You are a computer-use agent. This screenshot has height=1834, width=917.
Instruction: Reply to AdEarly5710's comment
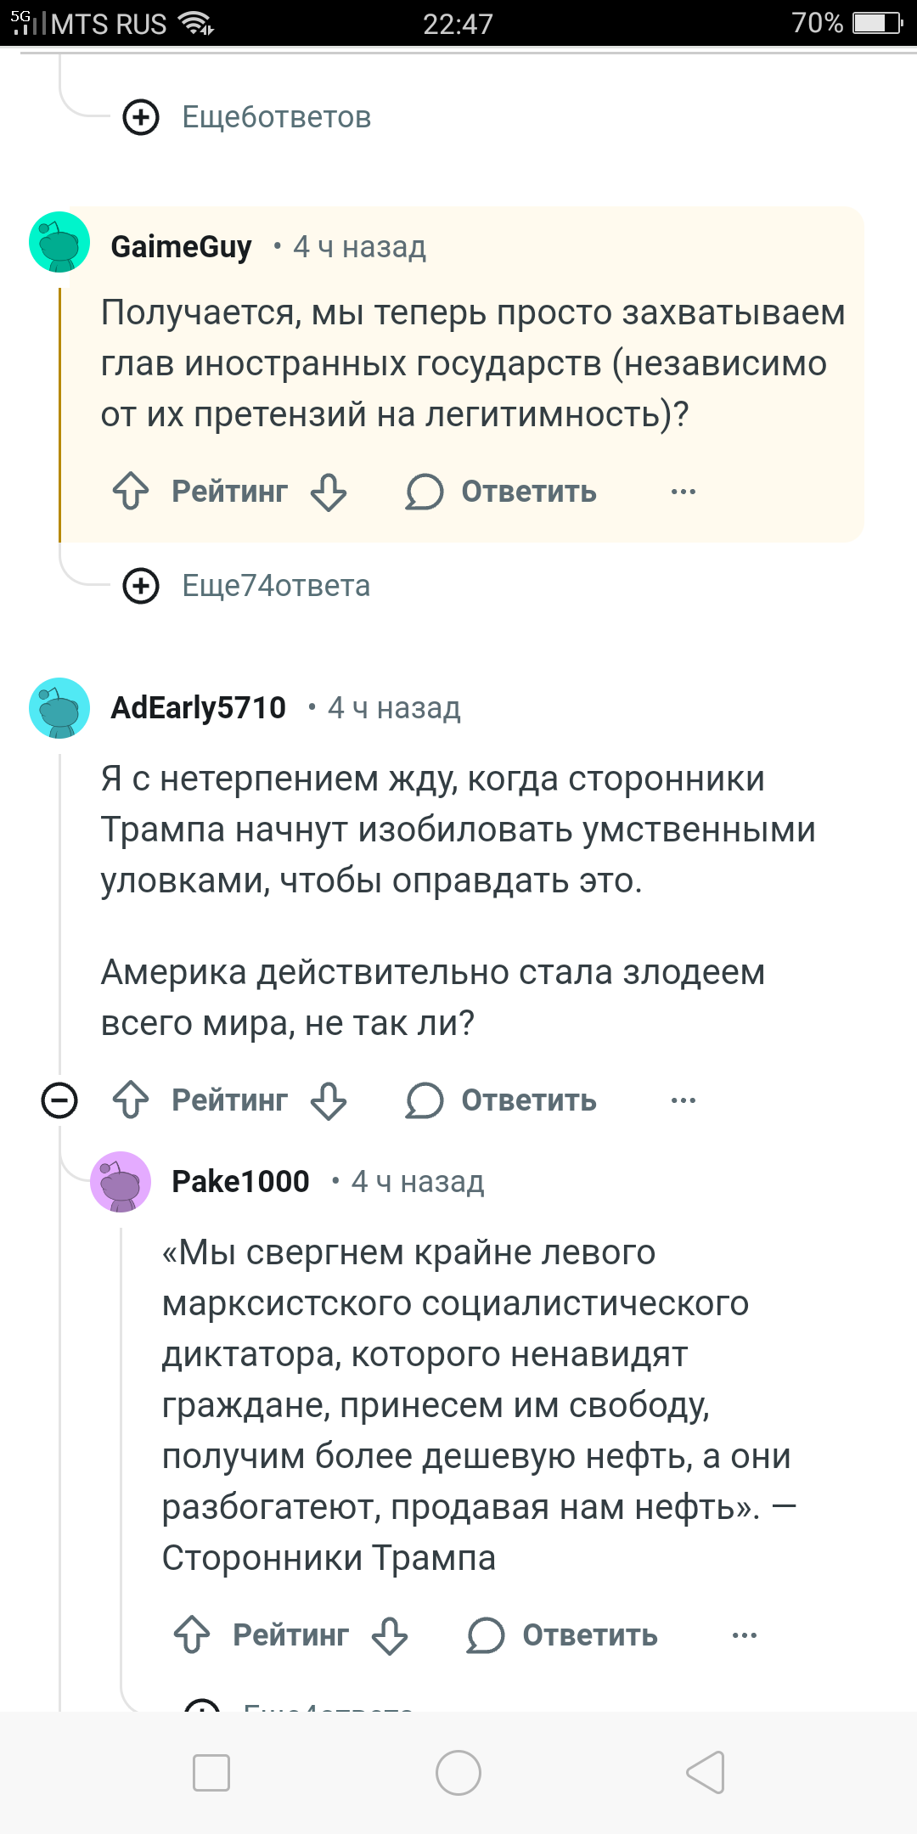coord(503,1100)
